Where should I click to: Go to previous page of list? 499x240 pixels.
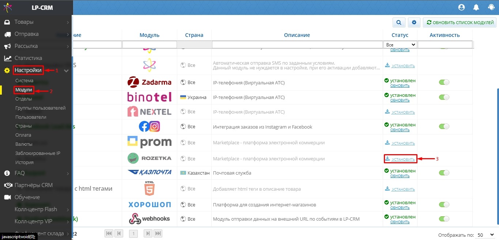tap(119, 233)
